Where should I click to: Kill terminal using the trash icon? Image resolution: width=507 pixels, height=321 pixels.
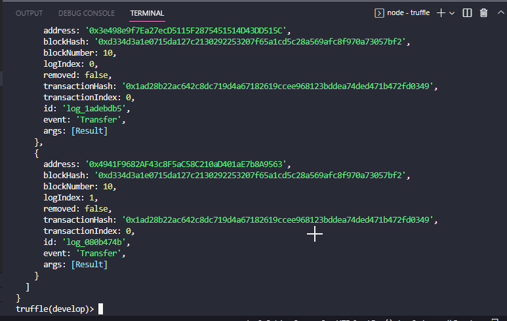484,13
